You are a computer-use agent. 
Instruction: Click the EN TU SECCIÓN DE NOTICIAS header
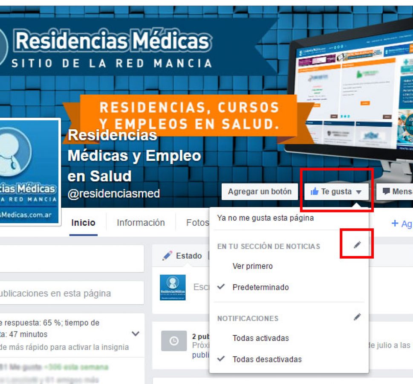coord(269,246)
